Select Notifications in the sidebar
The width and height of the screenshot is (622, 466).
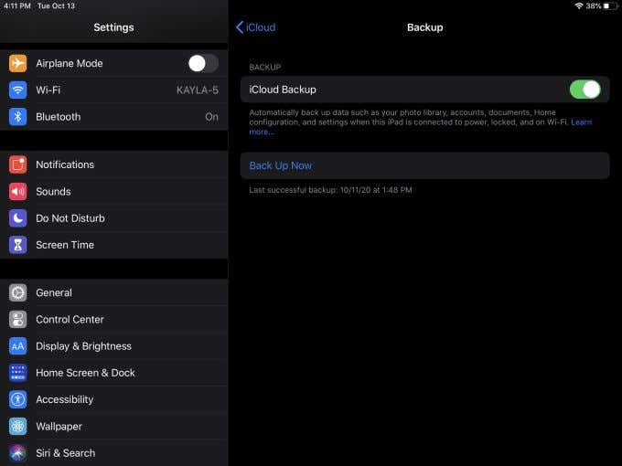(x=113, y=164)
